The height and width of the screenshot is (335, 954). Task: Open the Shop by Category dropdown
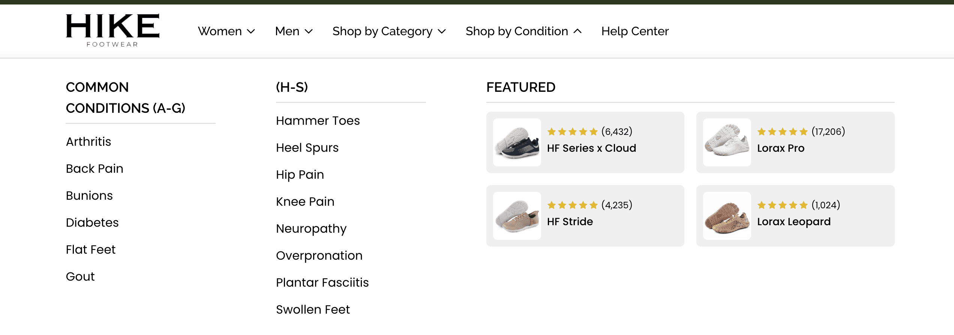click(x=389, y=31)
